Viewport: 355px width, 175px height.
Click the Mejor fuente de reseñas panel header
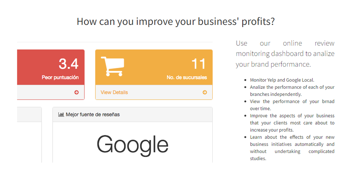tap(132, 115)
